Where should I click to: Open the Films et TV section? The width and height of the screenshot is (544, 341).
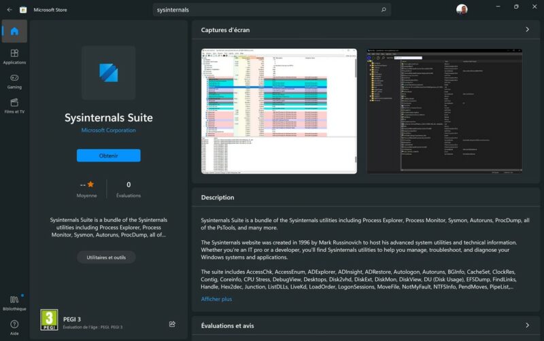pos(14,106)
